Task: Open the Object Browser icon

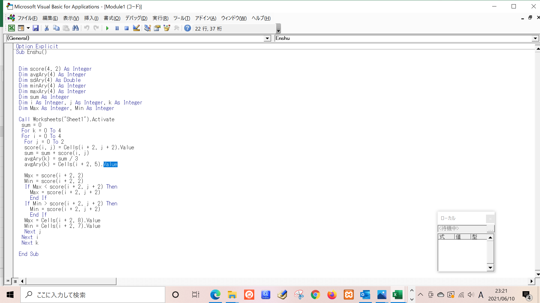Action: click(167, 28)
